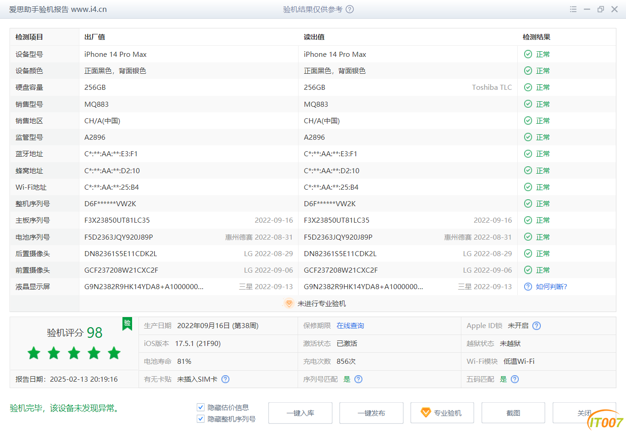Click the green check icon for 蜂窝地址
Viewport: 626px width, 433px height.
click(x=528, y=170)
